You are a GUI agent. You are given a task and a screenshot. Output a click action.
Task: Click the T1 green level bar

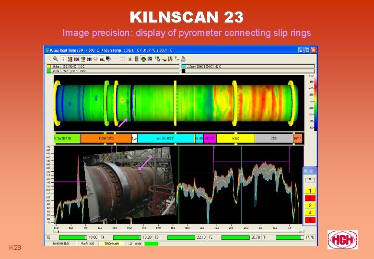pyautogui.click(x=290, y=237)
